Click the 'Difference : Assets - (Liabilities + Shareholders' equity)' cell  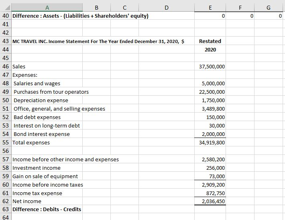(x=80, y=16)
